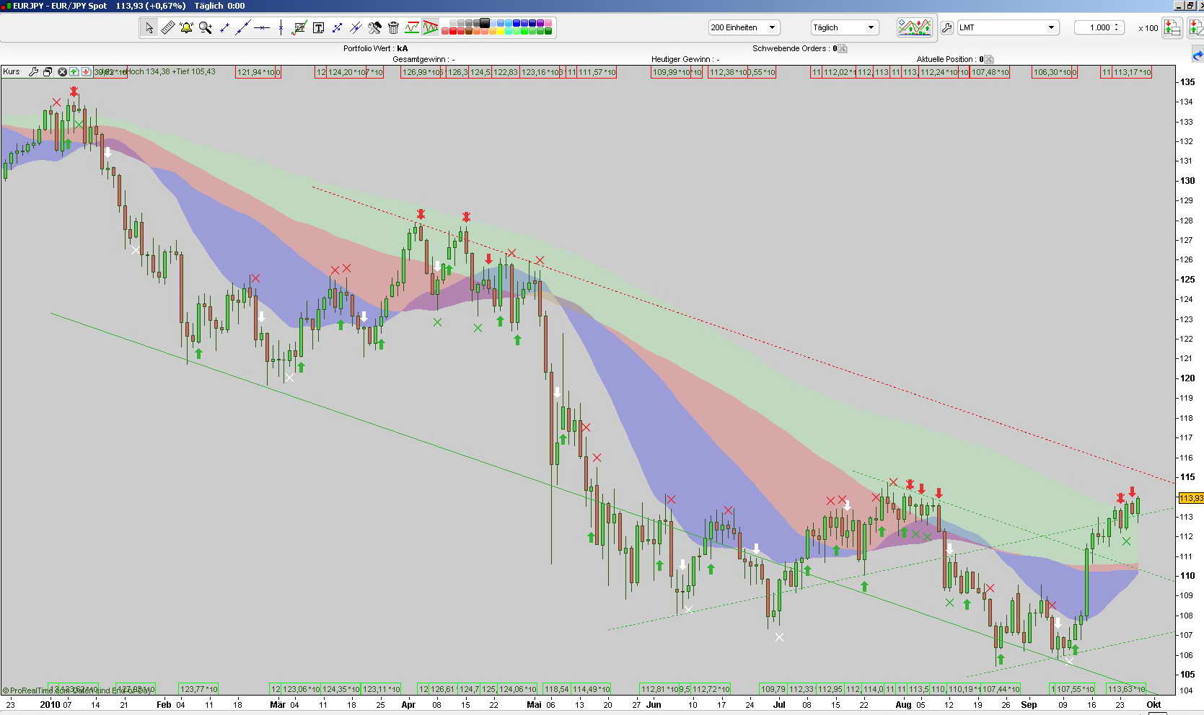Image resolution: width=1204 pixels, height=715 pixels.
Task: Select the zoom magnifier tool
Action: tap(206, 27)
